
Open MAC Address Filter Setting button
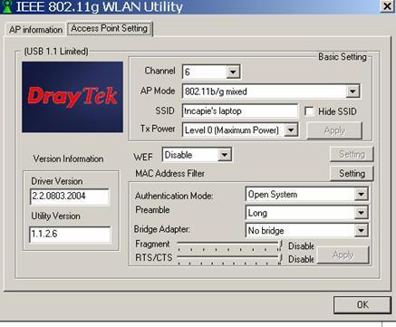(x=352, y=173)
